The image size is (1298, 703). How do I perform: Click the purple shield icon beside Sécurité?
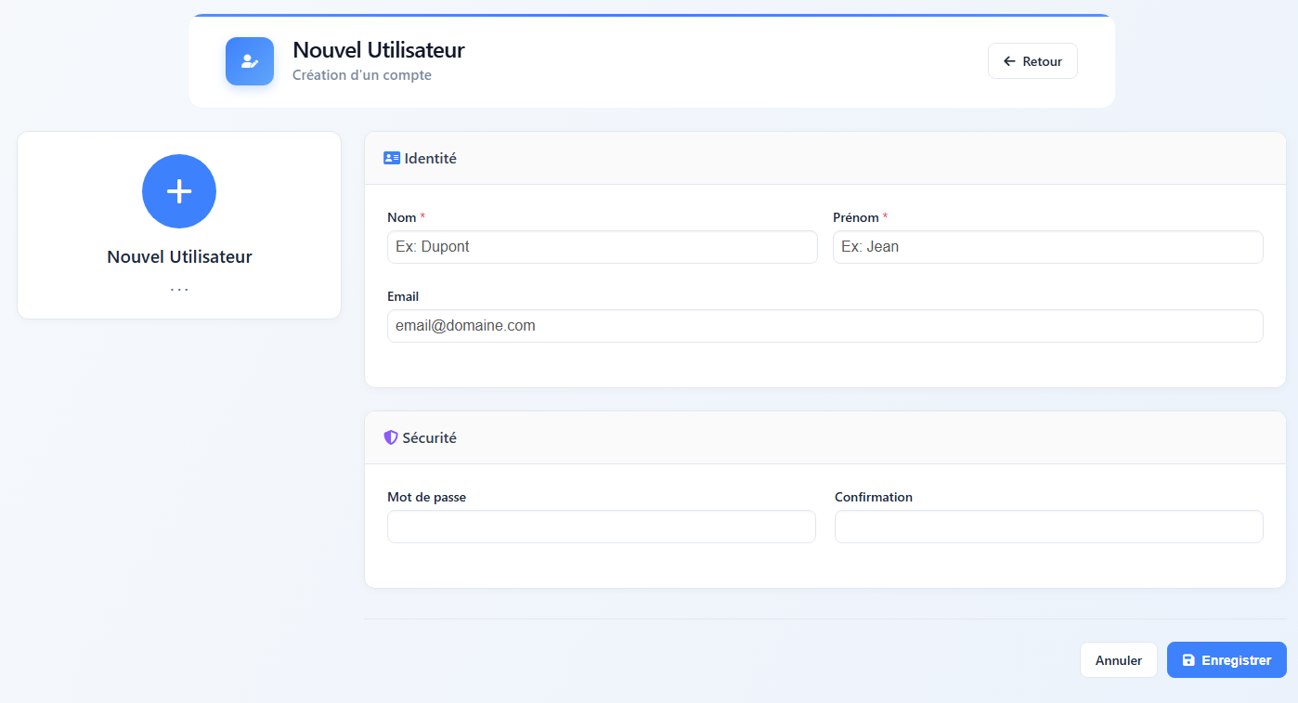click(391, 437)
